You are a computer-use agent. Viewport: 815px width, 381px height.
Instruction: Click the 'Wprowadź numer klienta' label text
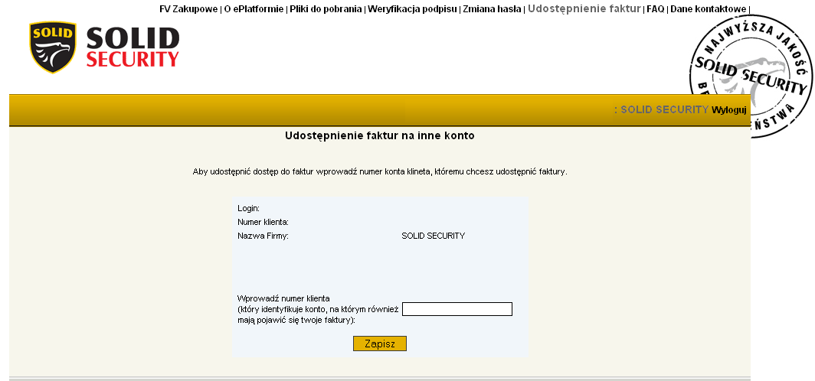tap(283, 298)
